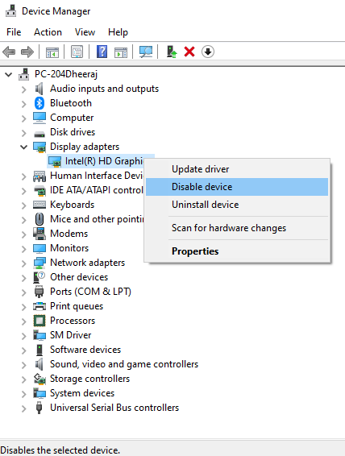Expand the Bluetooth category
The image size is (345, 456).
tap(24, 104)
